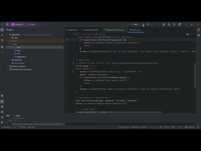
Task: Show more tool windows ellipsis icon
Action: [2, 53]
